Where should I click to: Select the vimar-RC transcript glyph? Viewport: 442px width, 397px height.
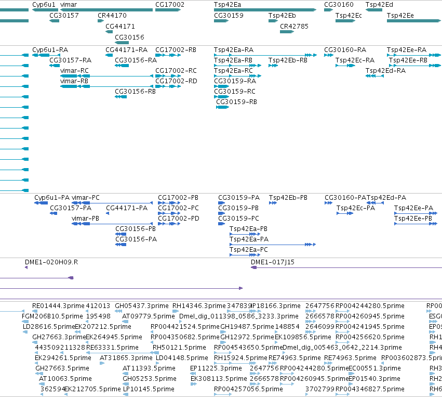tap(106, 76)
